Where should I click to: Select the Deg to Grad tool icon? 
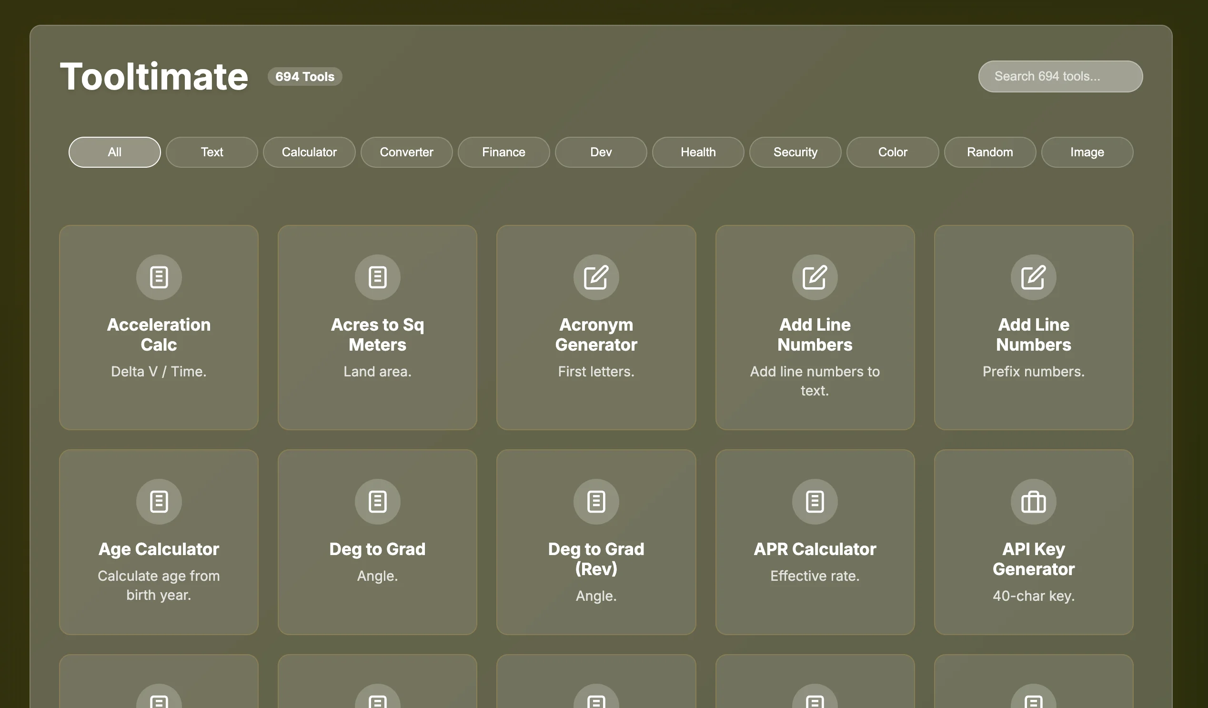[x=377, y=501]
